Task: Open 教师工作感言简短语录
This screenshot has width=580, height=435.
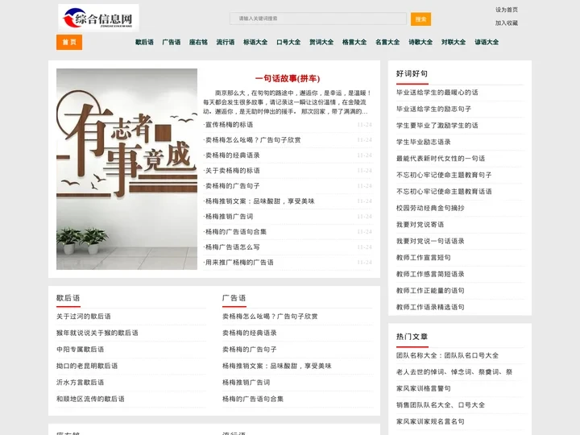Action: click(x=430, y=274)
